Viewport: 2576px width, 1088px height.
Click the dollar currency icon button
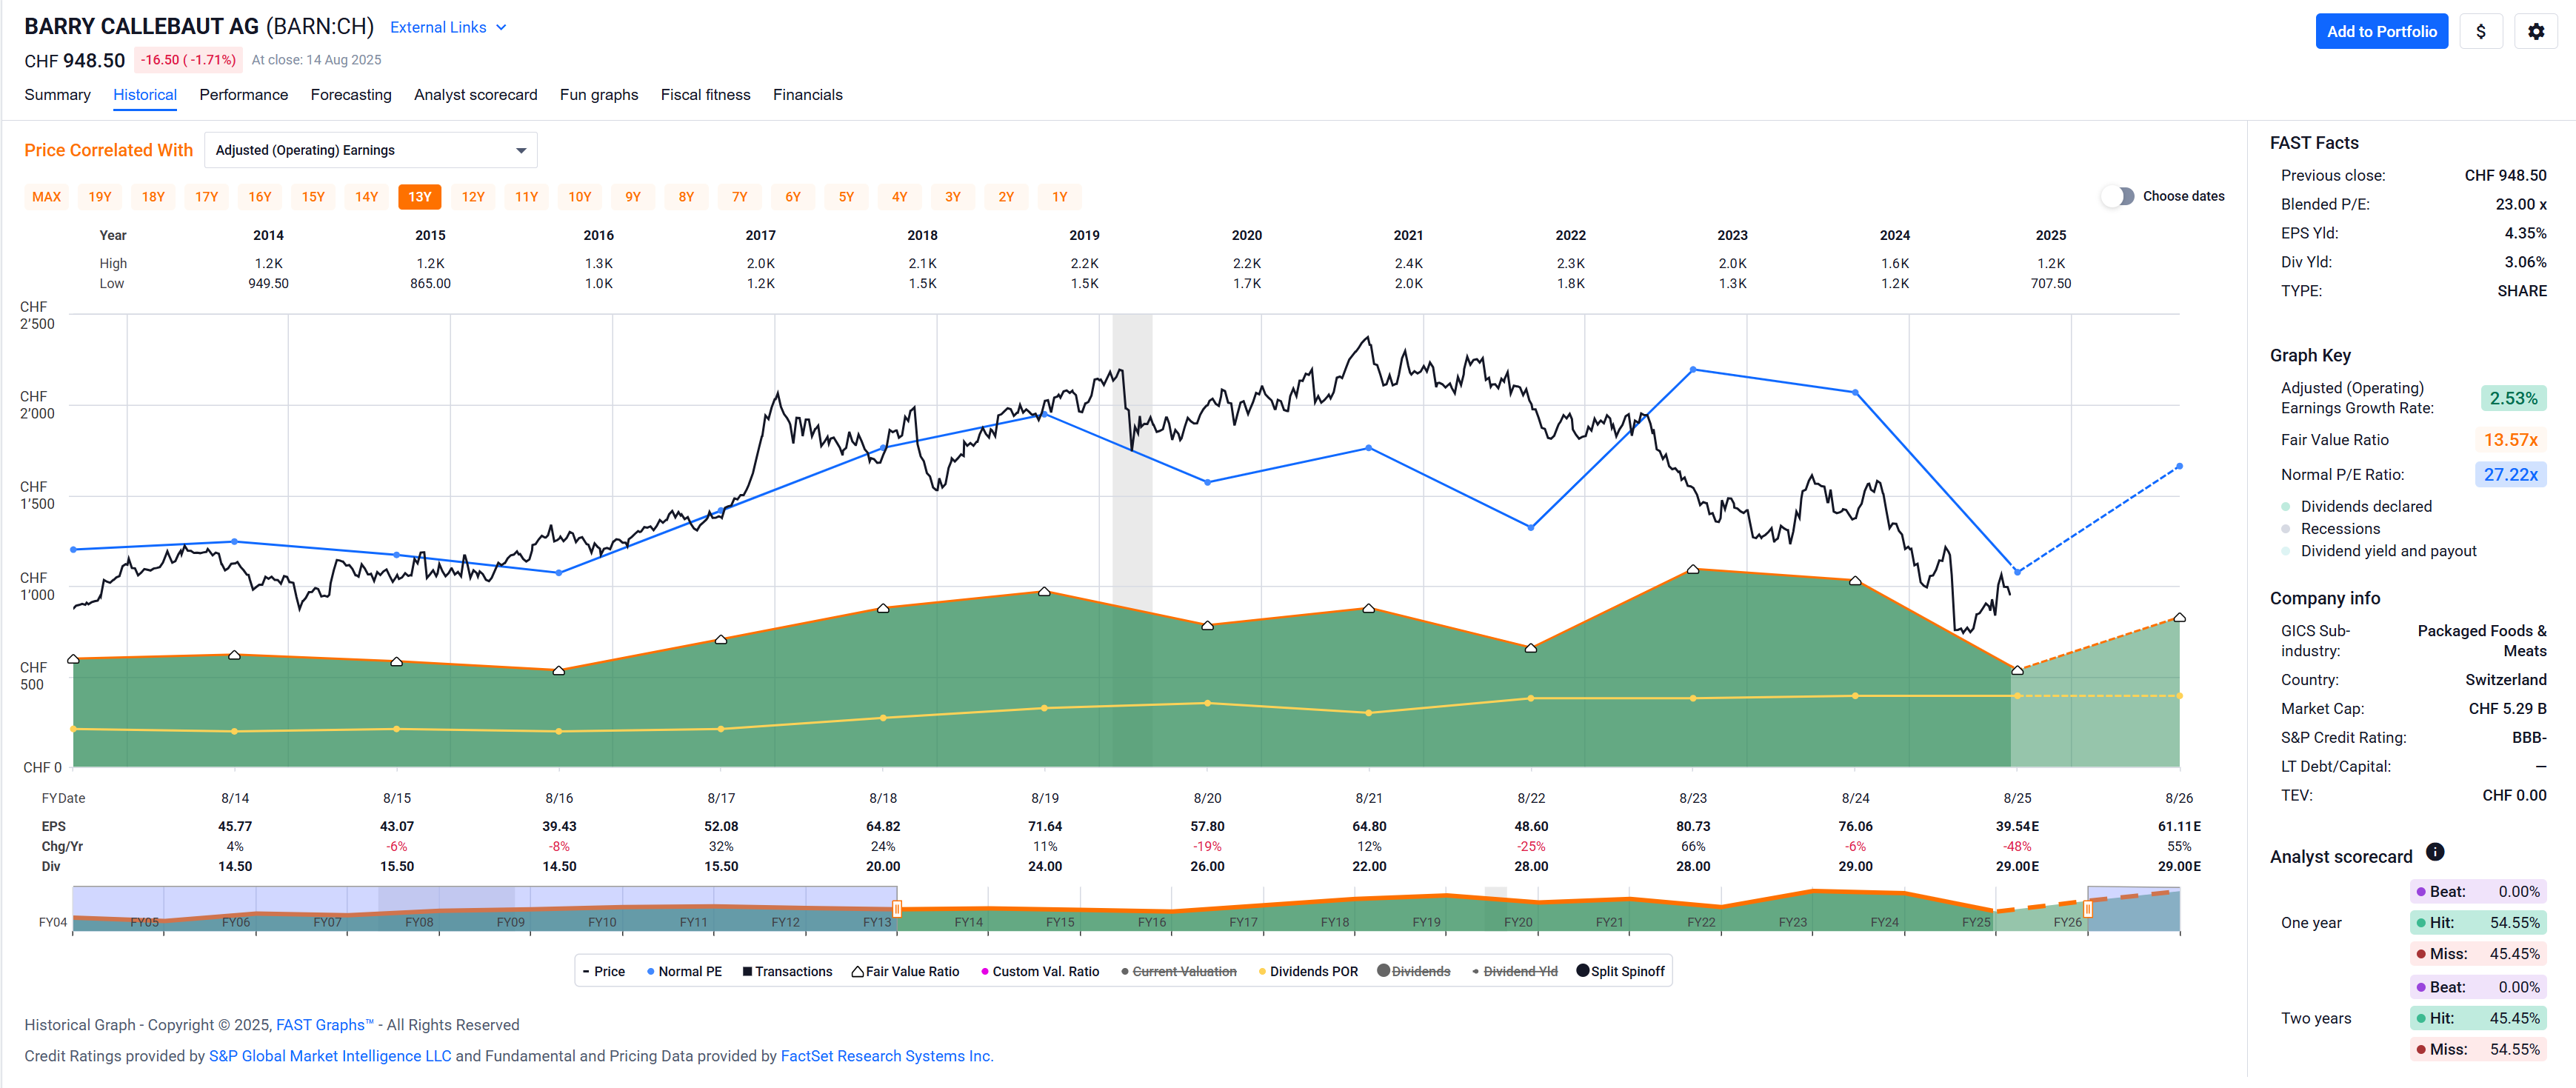(x=2480, y=31)
